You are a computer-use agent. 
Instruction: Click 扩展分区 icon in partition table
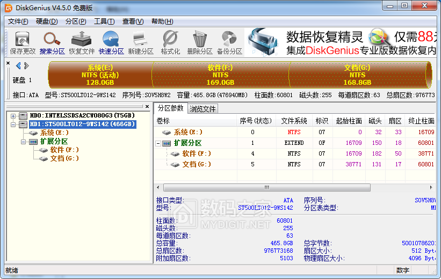(x=167, y=143)
